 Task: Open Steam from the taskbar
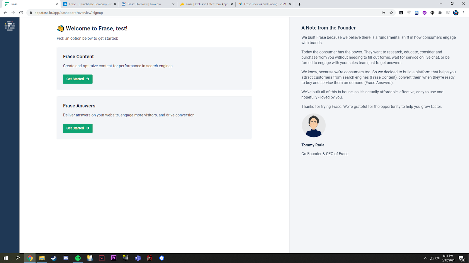54,258
